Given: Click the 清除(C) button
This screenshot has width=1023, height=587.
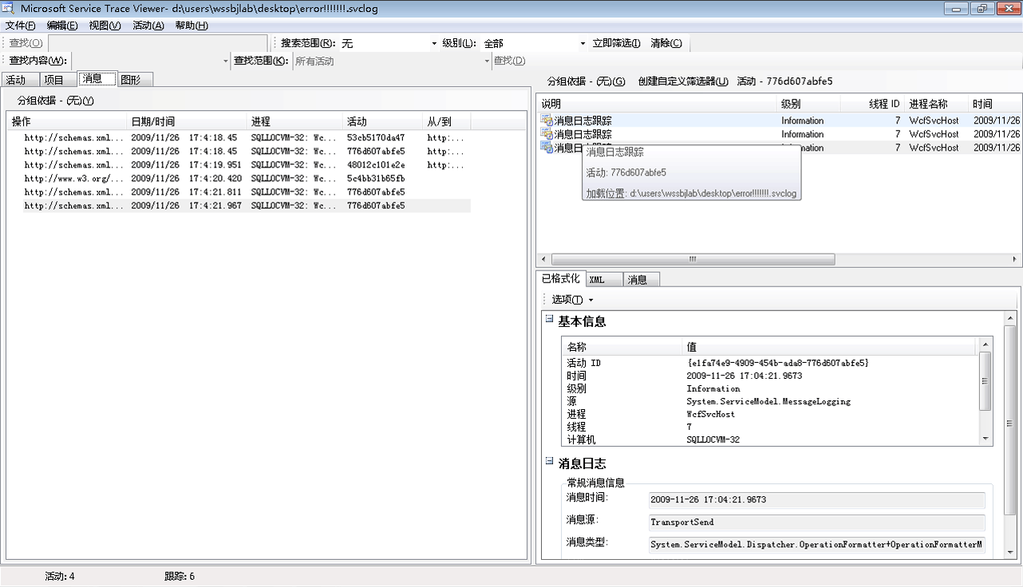Looking at the screenshot, I should [x=666, y=43].
